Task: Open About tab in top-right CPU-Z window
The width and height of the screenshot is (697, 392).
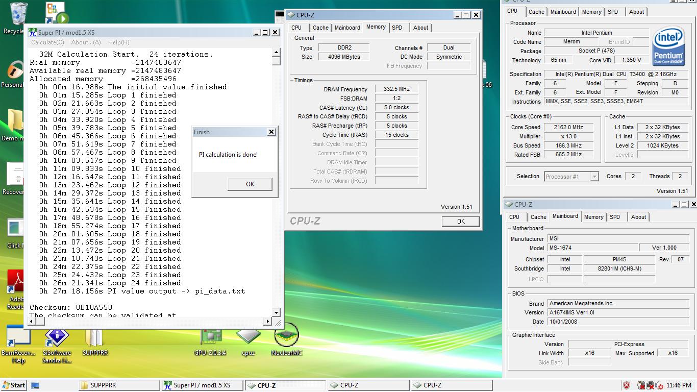Action: (x=636, y=12)
